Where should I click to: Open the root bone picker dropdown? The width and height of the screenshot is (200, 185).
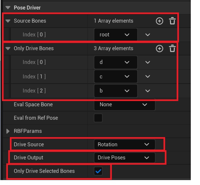coord(116,35)
